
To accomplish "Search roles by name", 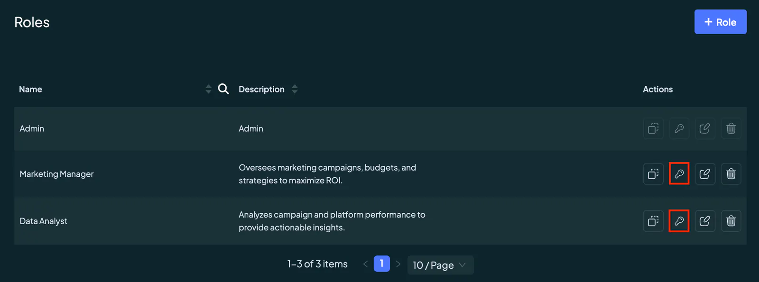I will coord(223,89).
